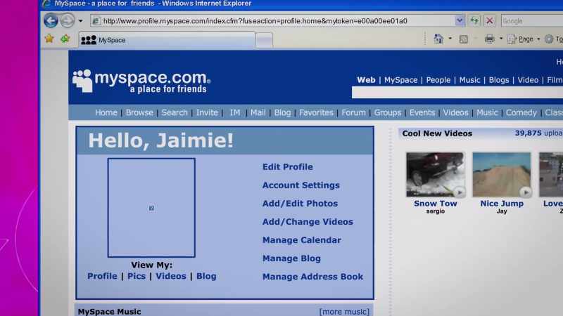This screenshot has width=563, height=316.
Task: Click uploader name Jay
Action: tap(502, 211)
